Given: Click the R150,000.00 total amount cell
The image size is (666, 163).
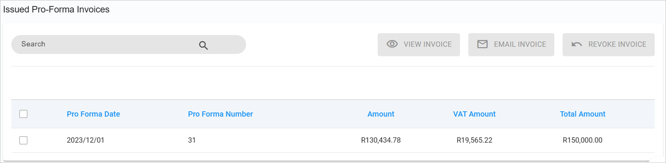Looking at the screenshot, I should [x=583, y=140].
